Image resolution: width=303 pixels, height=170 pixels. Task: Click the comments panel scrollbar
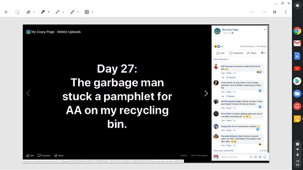[x=268, y=89]
